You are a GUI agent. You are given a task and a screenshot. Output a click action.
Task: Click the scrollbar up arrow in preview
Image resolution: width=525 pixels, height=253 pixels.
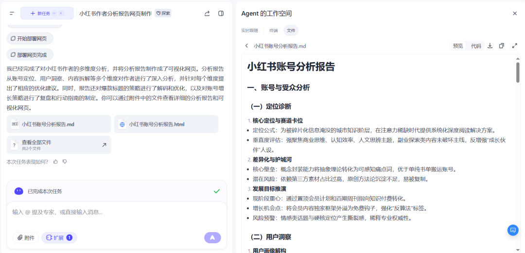[x=518, y=59]
